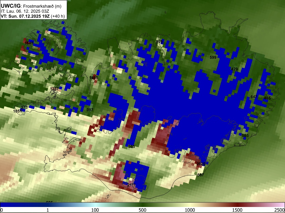Click the IT: Lau. 06. 12. 2025 03Z line
The height and width of the screenshot is (213, 285).
click(x=25, y=11)
